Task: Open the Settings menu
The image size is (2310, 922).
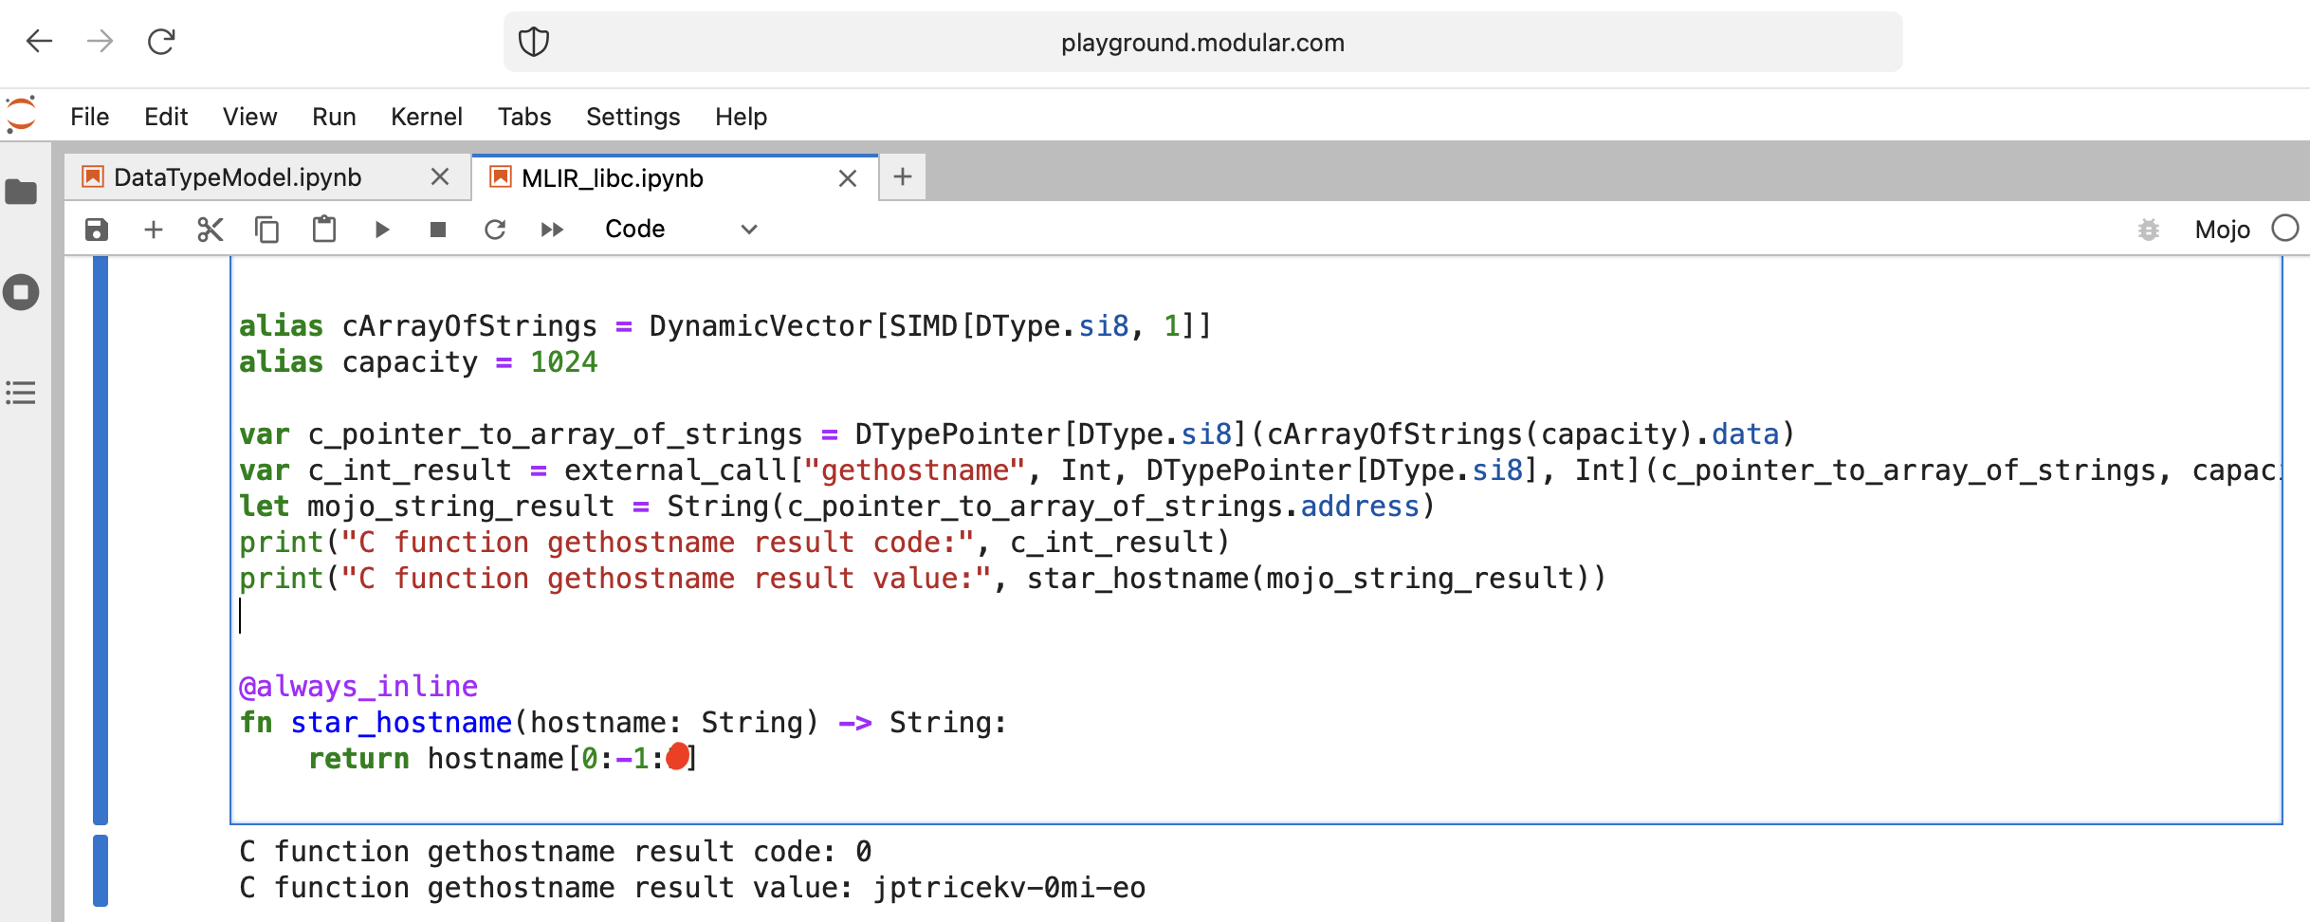Action: pos(632,117)
